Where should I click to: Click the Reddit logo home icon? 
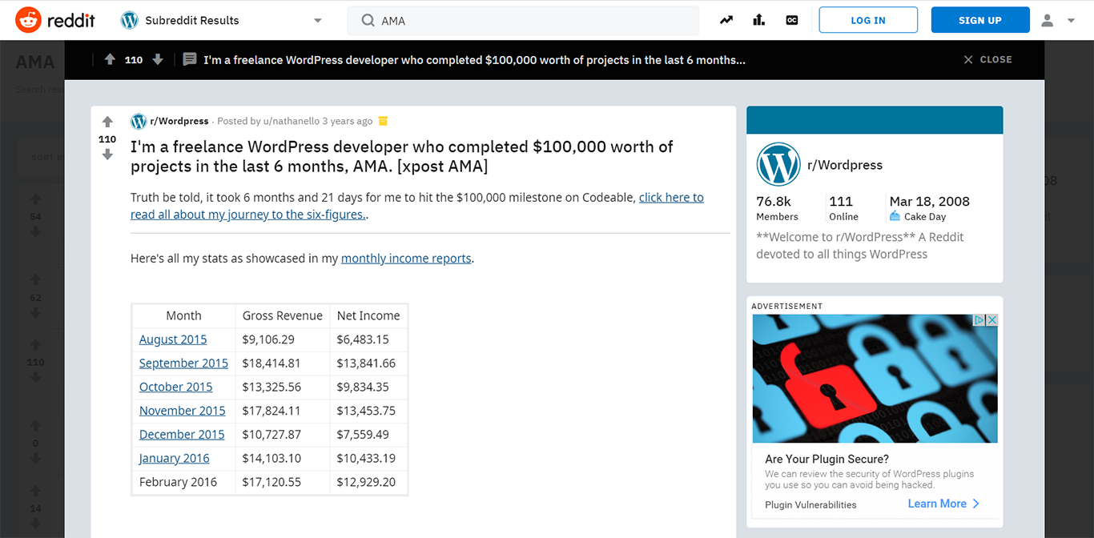pos(28,20)
